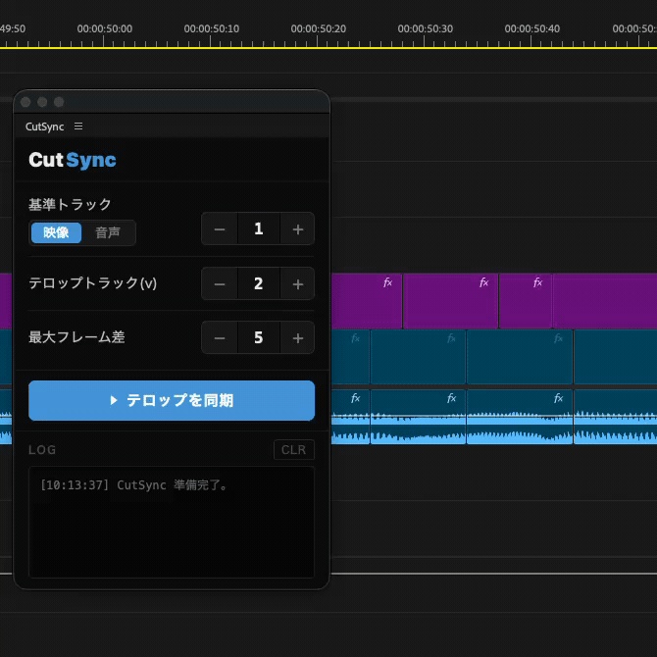Image resolution: width=657 pixels, height=657 pixels.
Task: Increase the テロップトラック(v) value with plus
Action: [297, 283]
